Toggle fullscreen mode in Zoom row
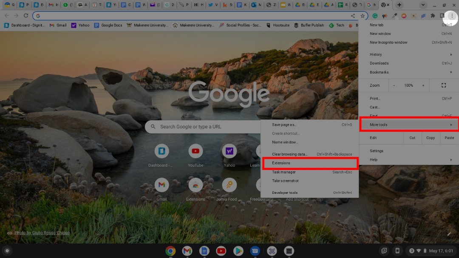The width and height of the screenshot is (459, 258). tap(443, 85)
